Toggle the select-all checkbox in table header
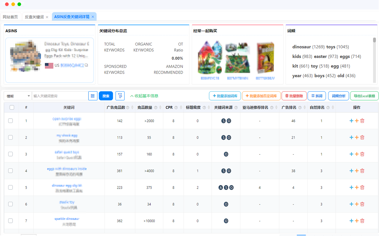Screen dimensions: 379x237 pos(12,107)
